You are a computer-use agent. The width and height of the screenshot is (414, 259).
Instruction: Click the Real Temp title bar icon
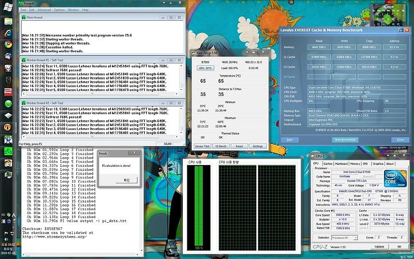pos(194,53)
